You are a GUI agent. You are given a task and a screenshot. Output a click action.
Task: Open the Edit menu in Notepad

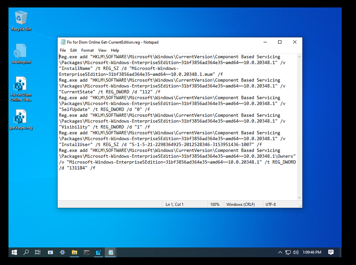point(73,50)
